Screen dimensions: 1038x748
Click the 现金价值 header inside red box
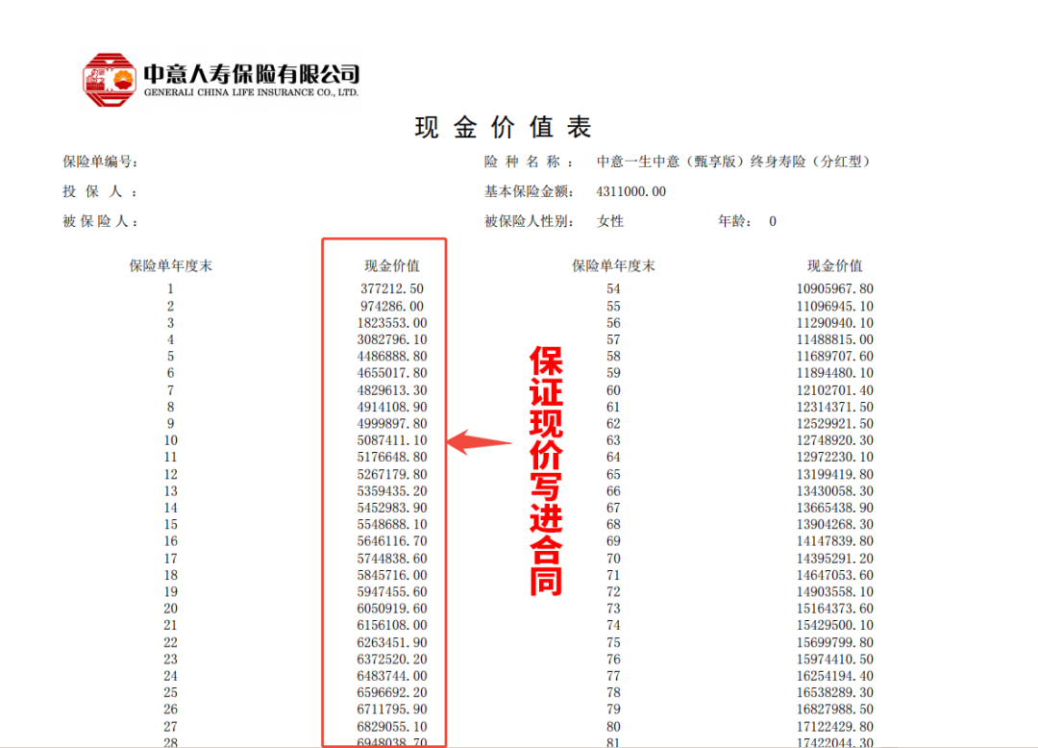pyautogui.click(x=392, y=265)
